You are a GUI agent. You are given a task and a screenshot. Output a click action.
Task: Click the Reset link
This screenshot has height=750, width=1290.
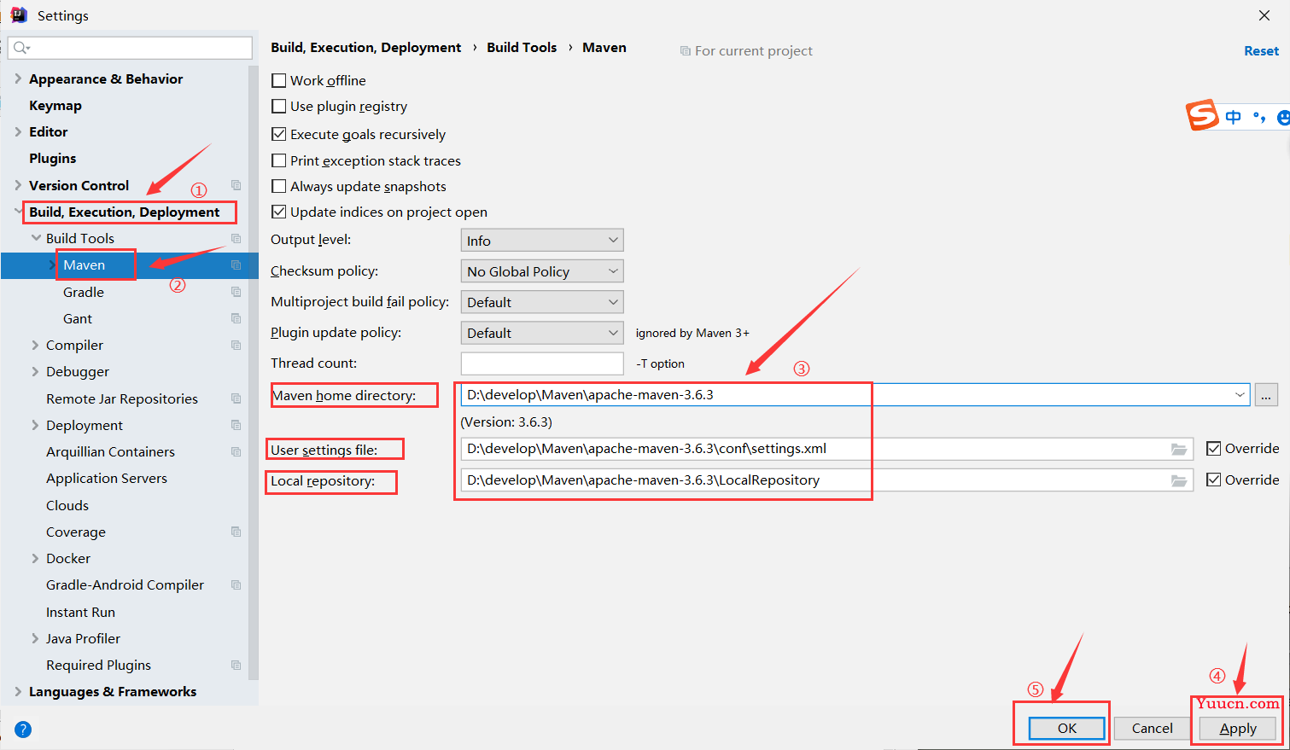[x=1262, y=51]
